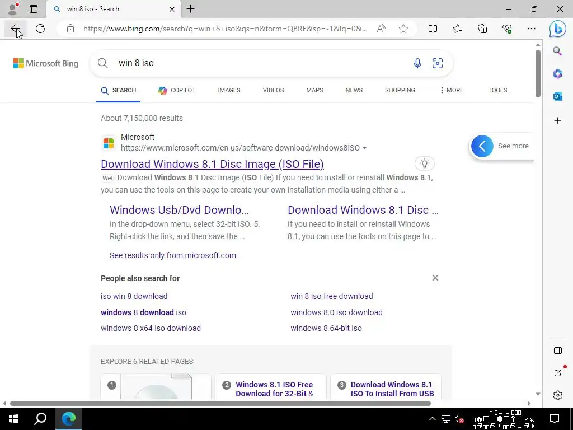Open the Favorites list icon
The image size is (573, 430).
tap(458, 29)
